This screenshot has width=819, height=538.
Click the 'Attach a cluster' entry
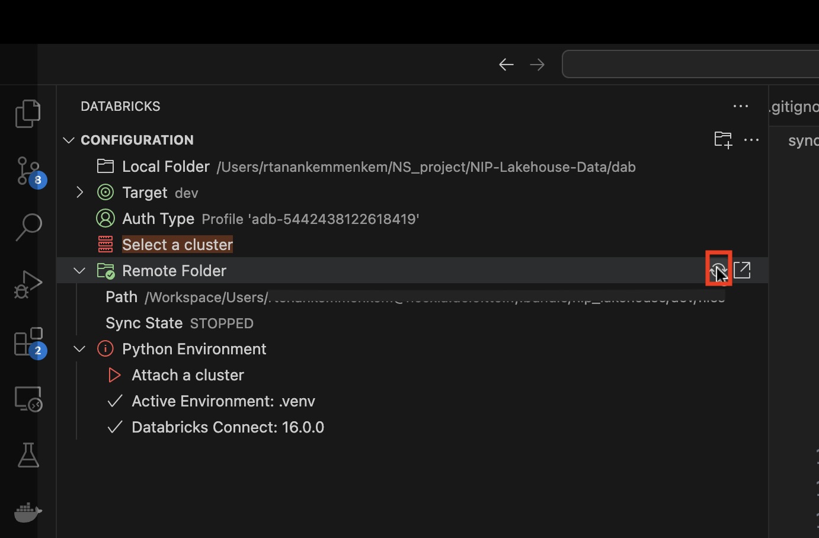click(188, 375)
